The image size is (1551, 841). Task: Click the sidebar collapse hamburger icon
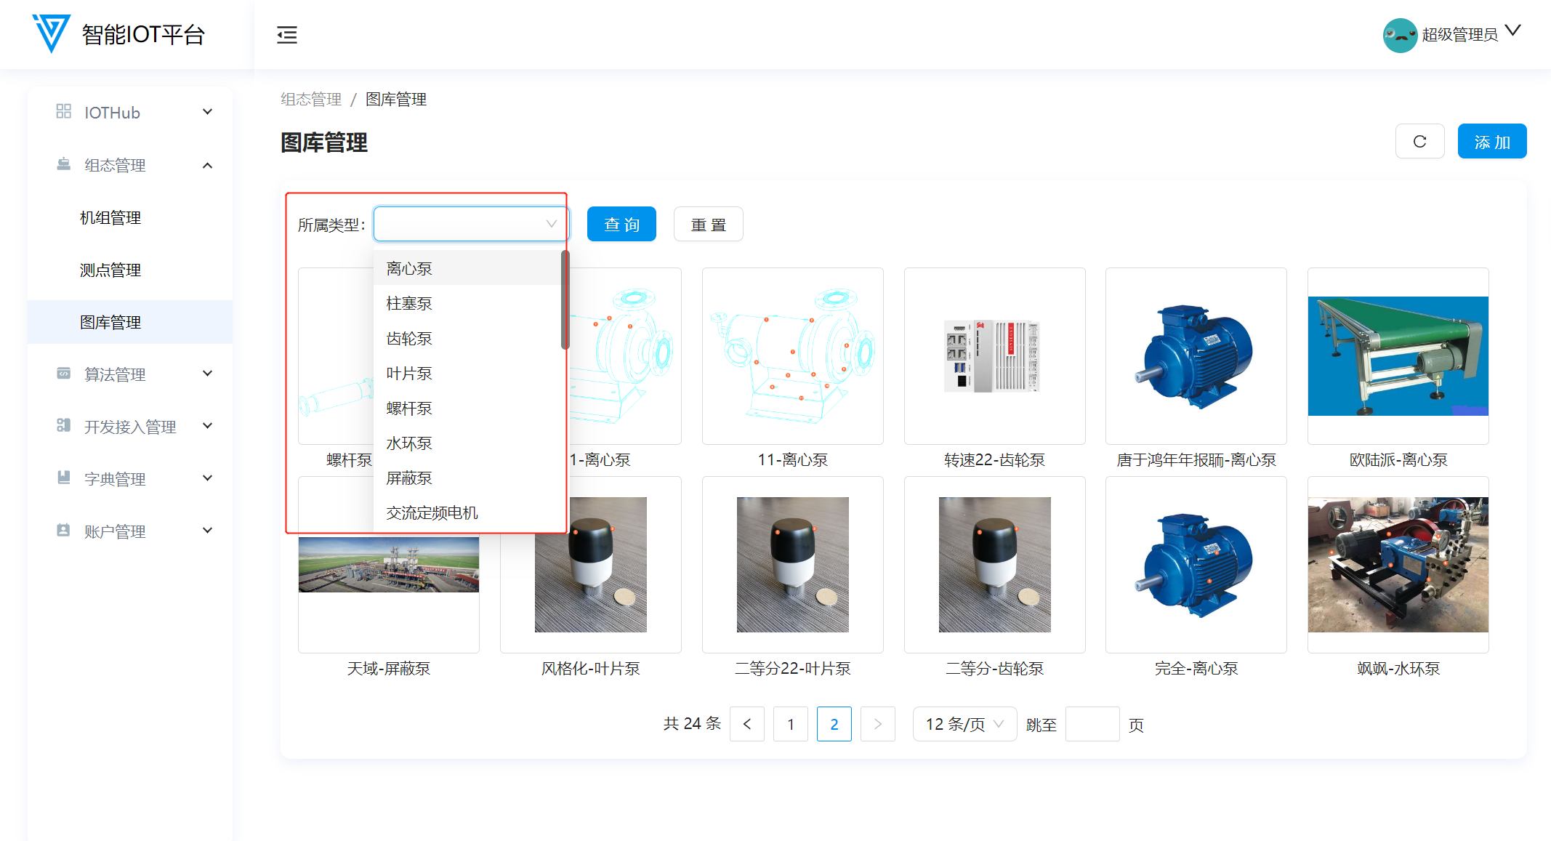coord(287,35)
